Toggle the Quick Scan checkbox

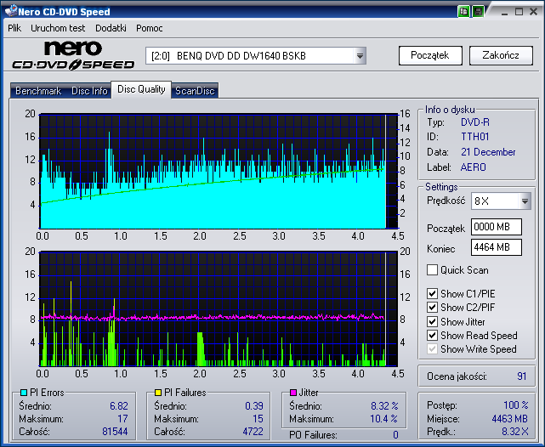coord(432,270)
